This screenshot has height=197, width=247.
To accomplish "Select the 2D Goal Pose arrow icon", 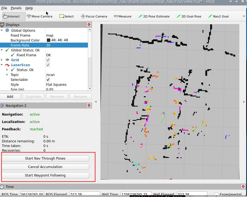I will [179, 16].
